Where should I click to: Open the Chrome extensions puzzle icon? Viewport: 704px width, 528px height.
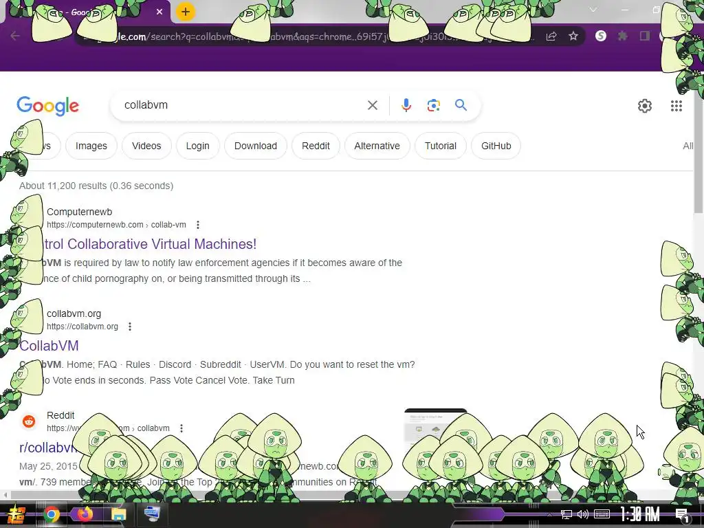[623, 36]
